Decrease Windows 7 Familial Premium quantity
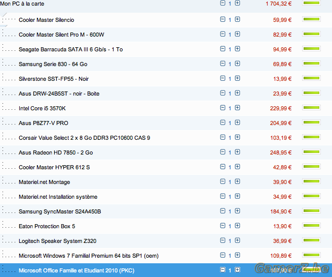 pyautogui.click(x=223, y=255)
